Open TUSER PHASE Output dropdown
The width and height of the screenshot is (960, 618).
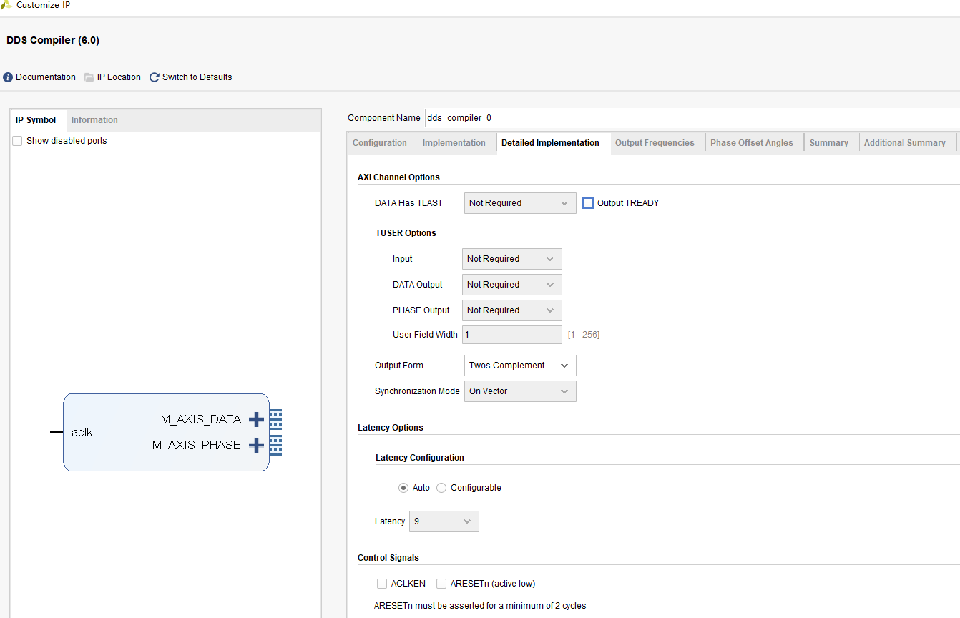(x=512, y=310)
